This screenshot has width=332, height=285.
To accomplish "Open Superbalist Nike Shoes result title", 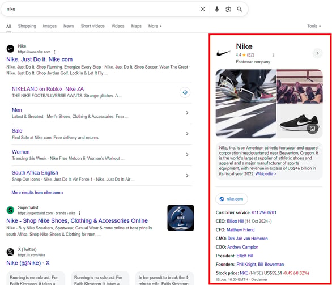I will click(x=77, y=220).
